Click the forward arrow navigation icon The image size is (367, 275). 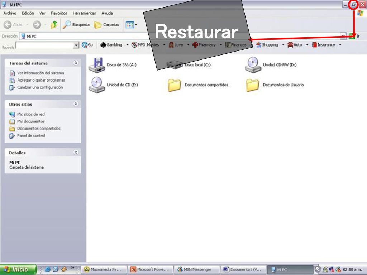point(37,25)
